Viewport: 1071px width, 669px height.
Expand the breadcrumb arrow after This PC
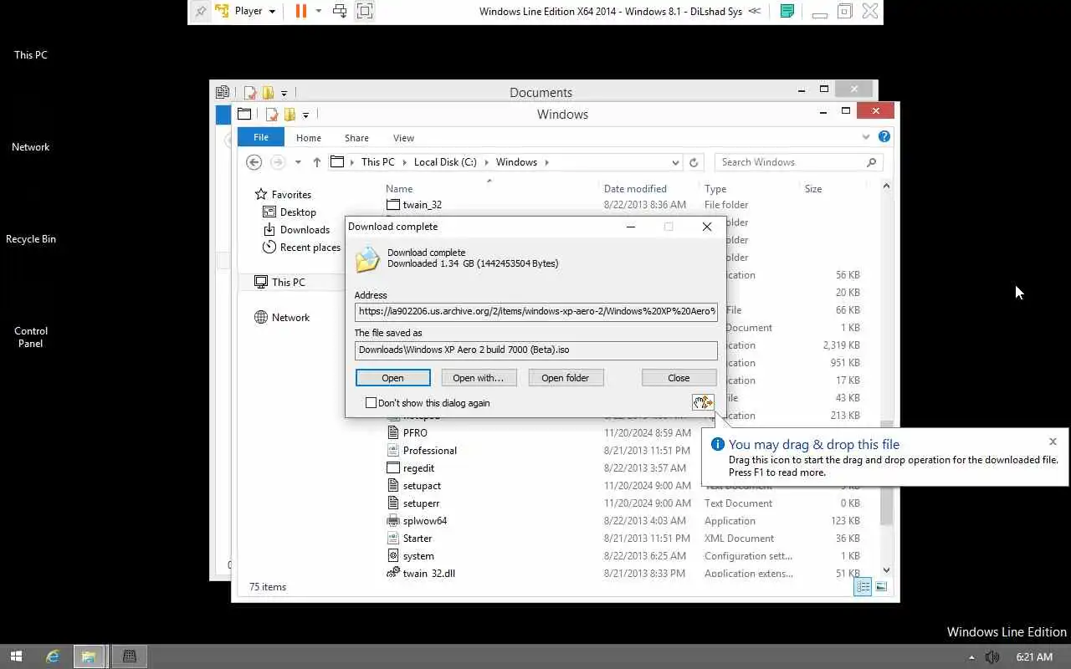click(403, 162)
